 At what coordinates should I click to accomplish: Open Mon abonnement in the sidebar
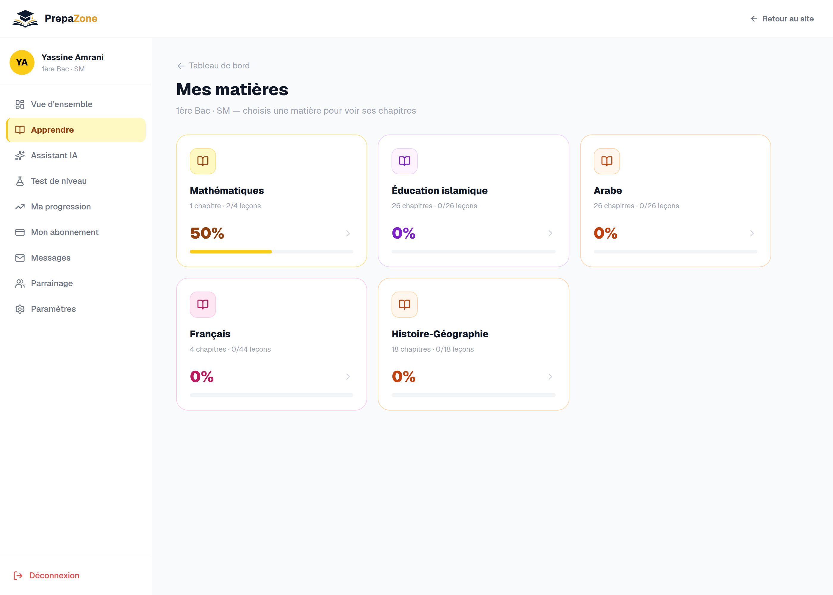[x=76, y=232]
